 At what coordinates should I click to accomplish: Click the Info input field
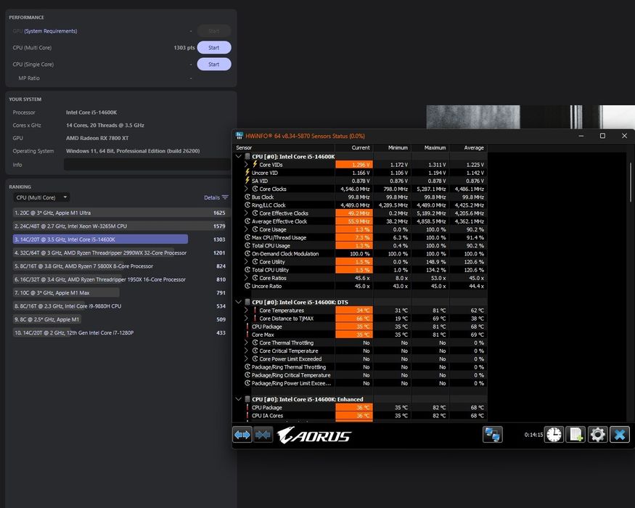(x=147, y=165)
